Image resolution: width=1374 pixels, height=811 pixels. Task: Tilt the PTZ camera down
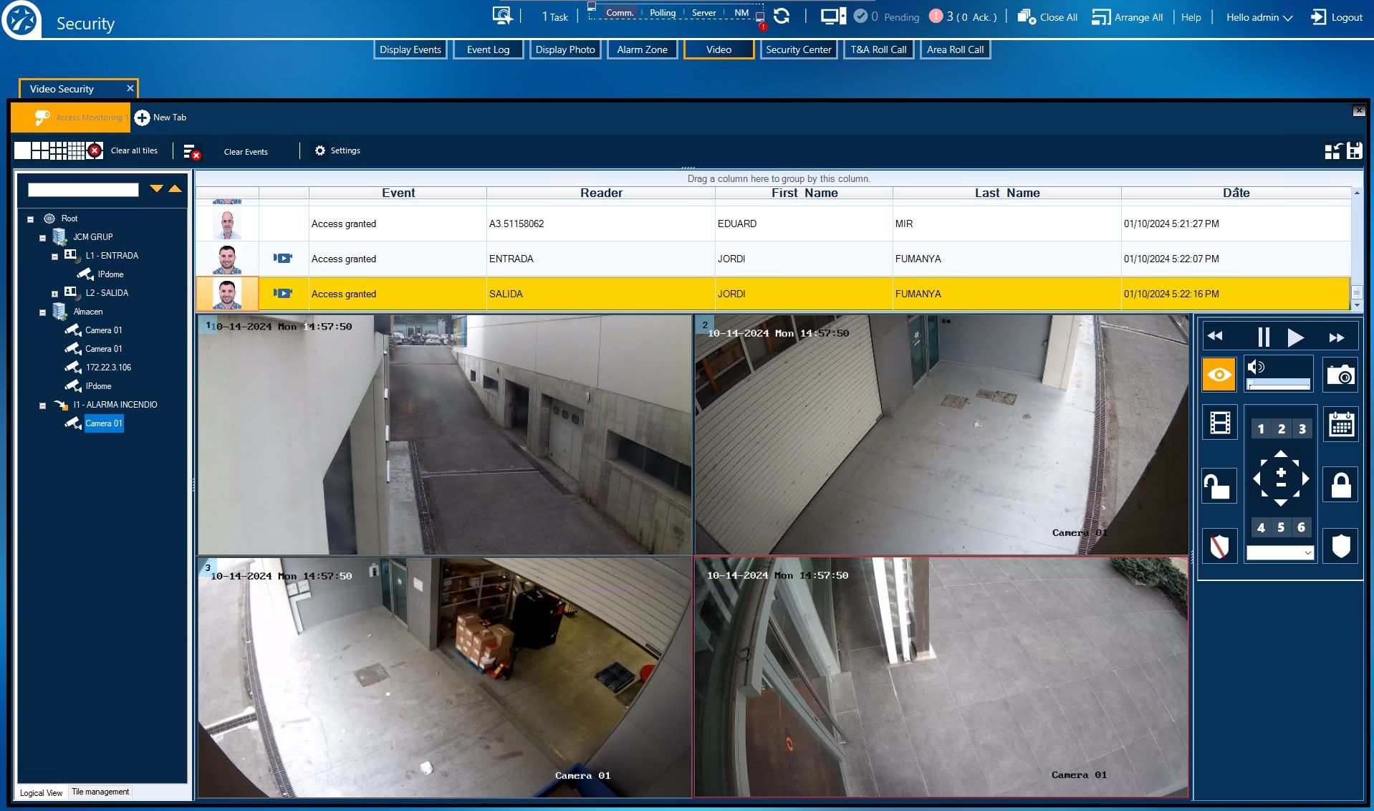[x=1281, y=502]
